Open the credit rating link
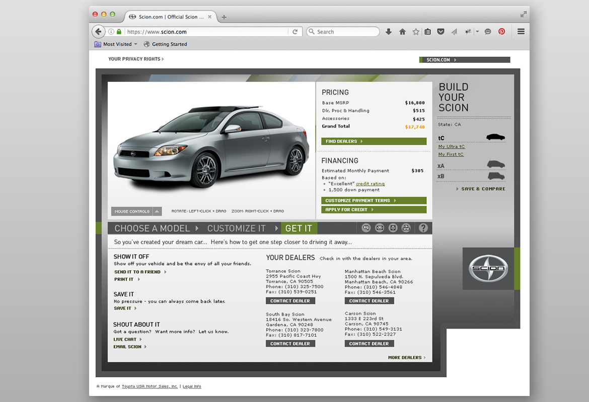The width and height of the screenshot is (589, 402). coord(371,184)
